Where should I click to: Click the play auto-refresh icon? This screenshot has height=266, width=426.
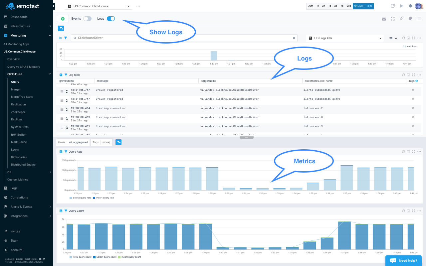point(401,6)
